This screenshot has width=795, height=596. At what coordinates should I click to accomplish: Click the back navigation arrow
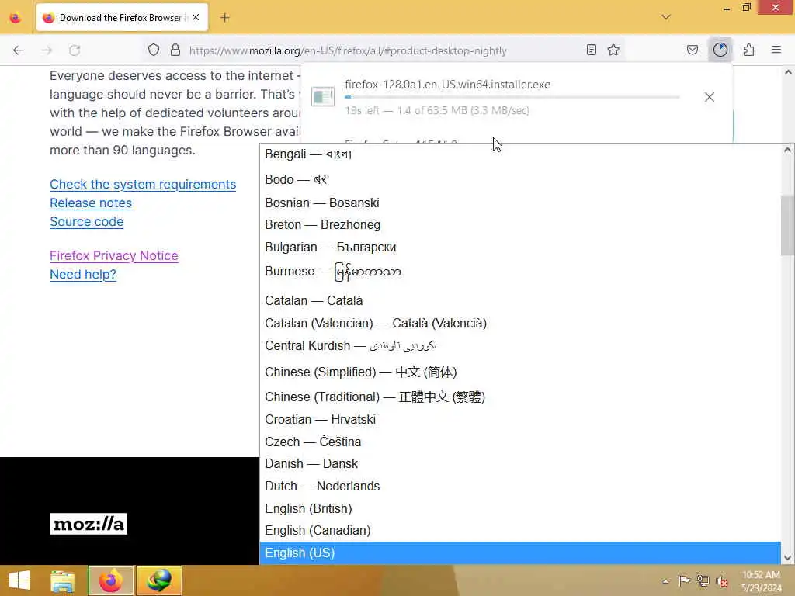[x=19, y=50]
